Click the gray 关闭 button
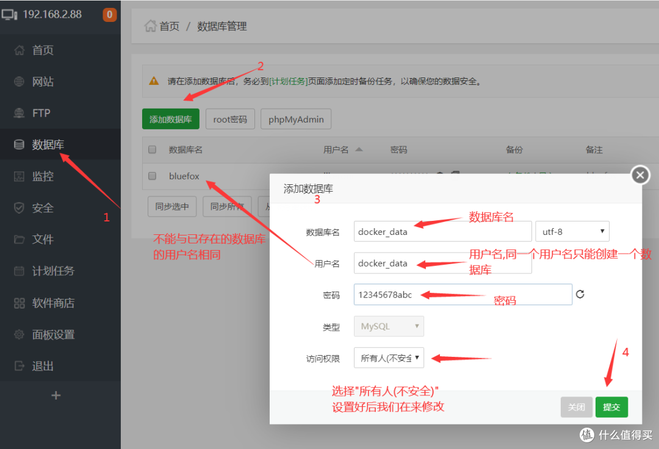Viewport: 659px width, 449px height. [576, 406]
